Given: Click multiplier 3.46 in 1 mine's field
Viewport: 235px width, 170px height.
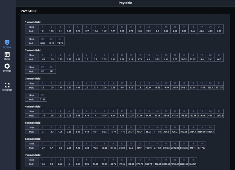Looking at the screenshot, I should 192,31.
